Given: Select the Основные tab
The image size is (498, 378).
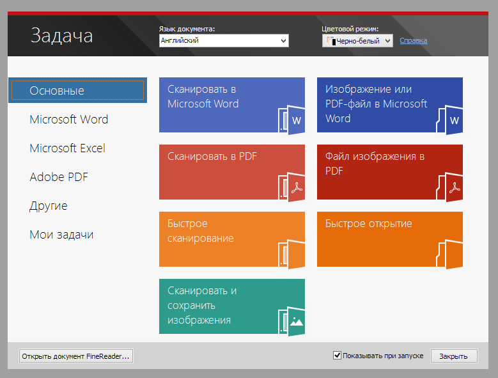Looking at the screenshot, I should [x=77, y=90].
